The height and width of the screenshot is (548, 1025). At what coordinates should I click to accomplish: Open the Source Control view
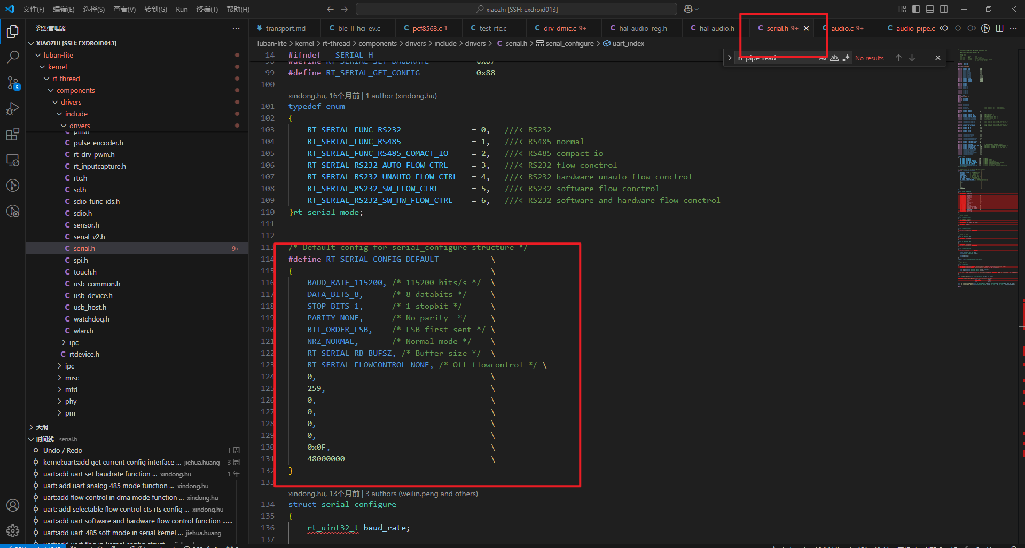point(13,83)
